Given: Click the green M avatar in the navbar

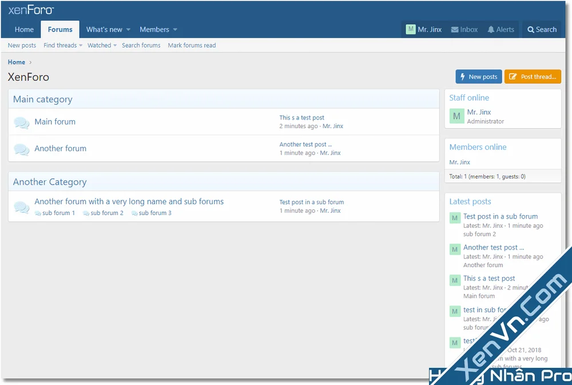Looking at the screenshot, I should click(x=410, y=29).
